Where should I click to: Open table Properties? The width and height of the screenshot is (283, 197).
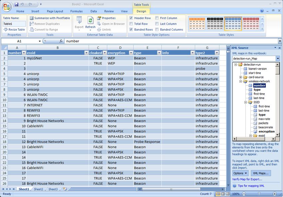click(106, 18)
